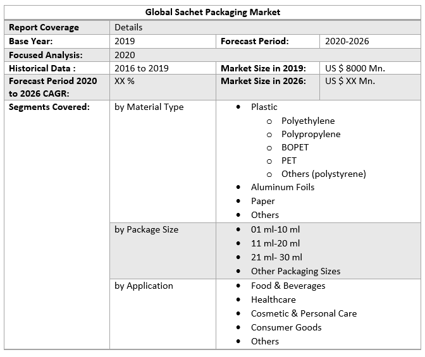This screenshot has height=357, width=425.
Task: Click the Segments Covered label
Action: pos(49,107)
